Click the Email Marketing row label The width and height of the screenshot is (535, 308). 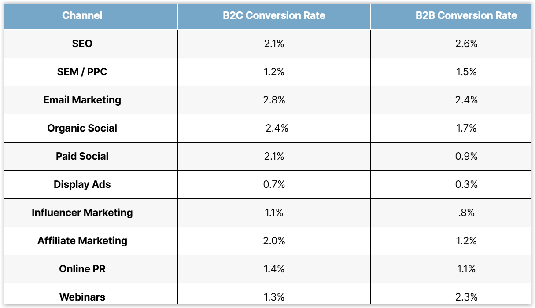(82, 100)
